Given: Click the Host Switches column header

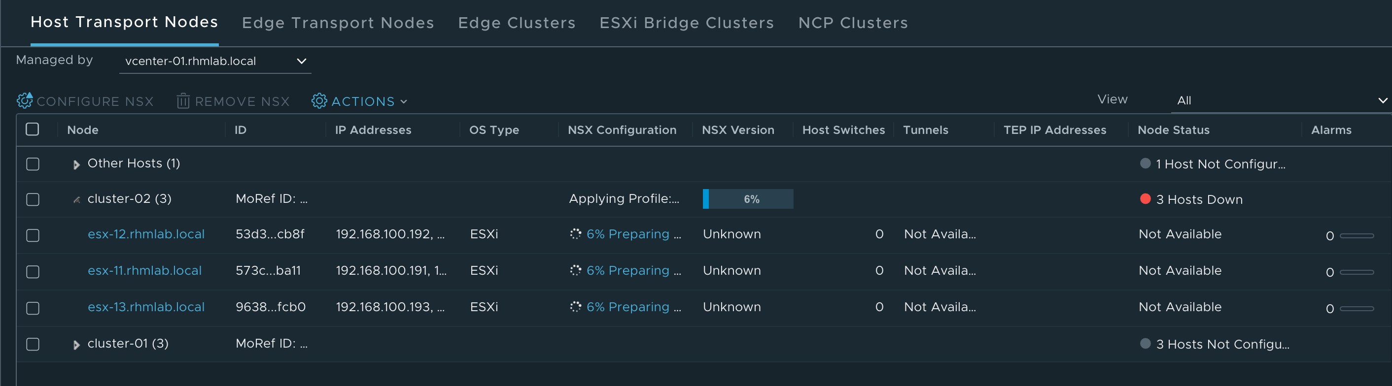Looking at the screenshot, I should point(843,129).
